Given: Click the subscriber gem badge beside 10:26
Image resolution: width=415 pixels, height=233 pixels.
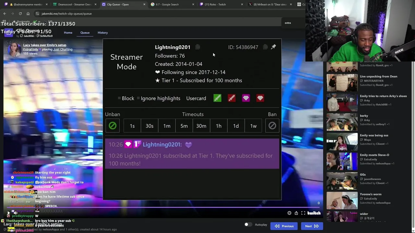Looking at the screenshot, I should click(128, 144).
